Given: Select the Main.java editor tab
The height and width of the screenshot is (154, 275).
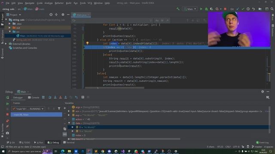Looking at the screenshot, I should (x=81, y=15).
